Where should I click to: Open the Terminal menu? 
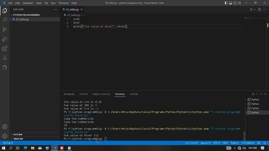click(63, 3)
